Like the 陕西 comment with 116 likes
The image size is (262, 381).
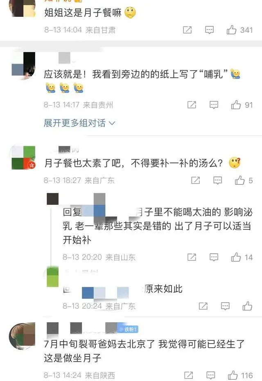[x=233, y=375]
